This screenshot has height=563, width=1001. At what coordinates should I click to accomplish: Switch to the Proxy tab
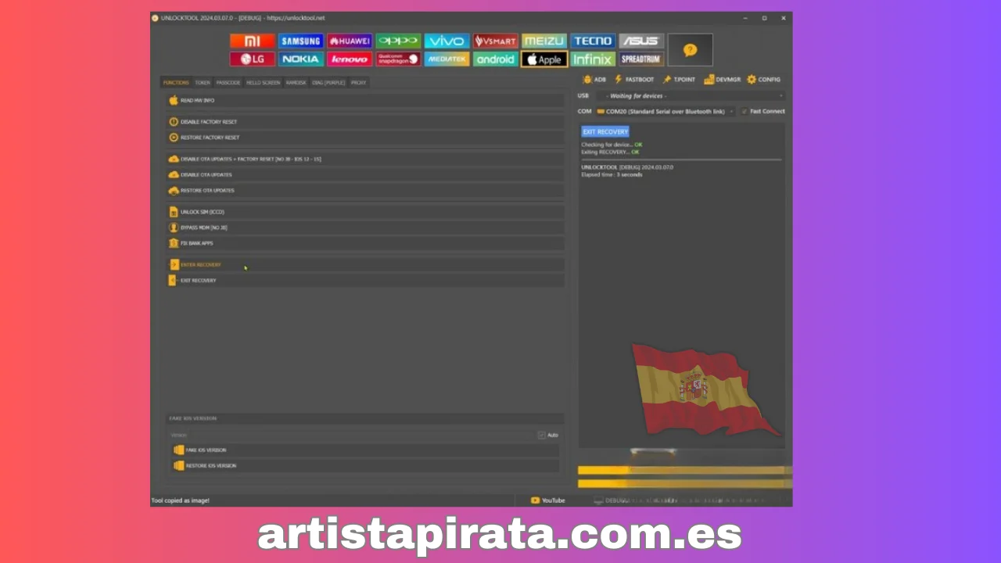(x=358, y=82)
